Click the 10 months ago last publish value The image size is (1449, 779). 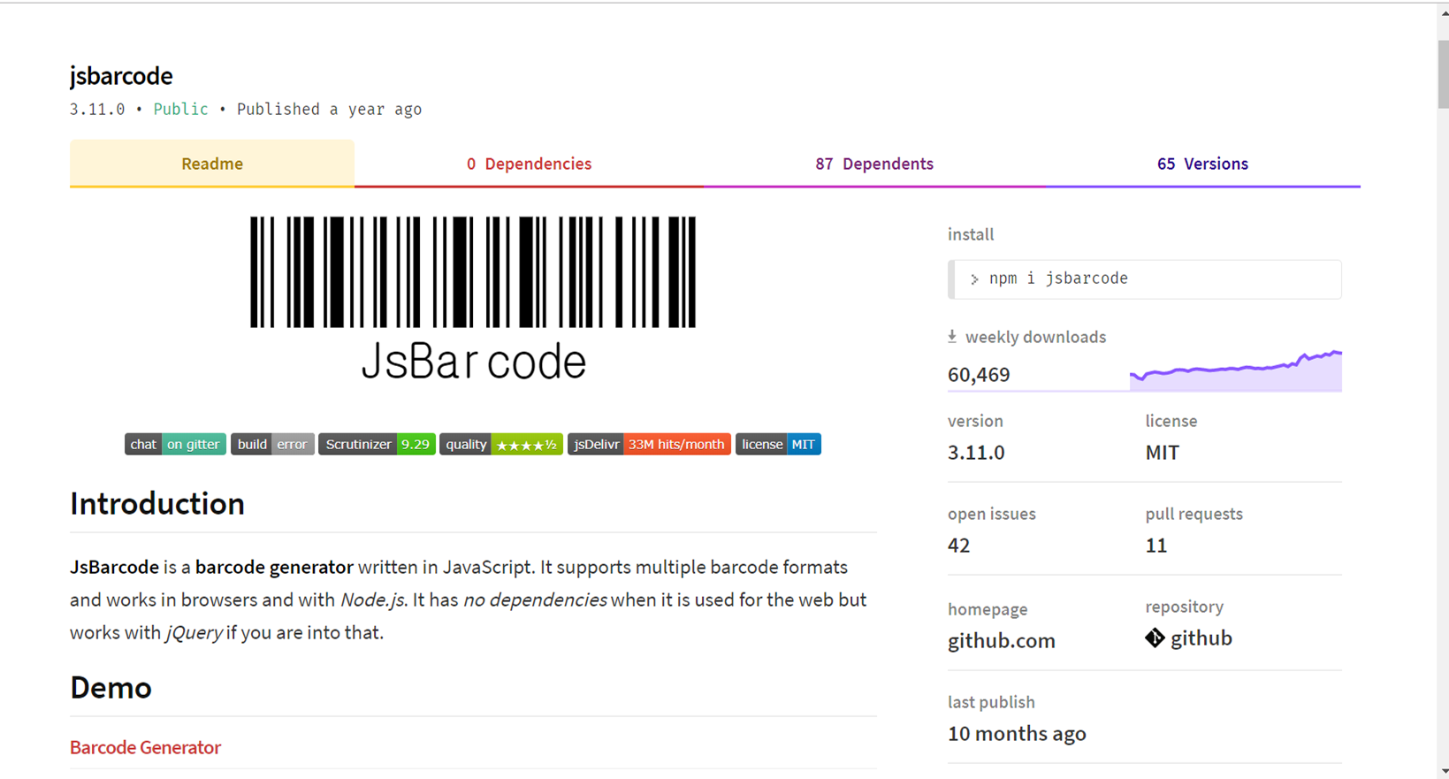pos(1017,733)
